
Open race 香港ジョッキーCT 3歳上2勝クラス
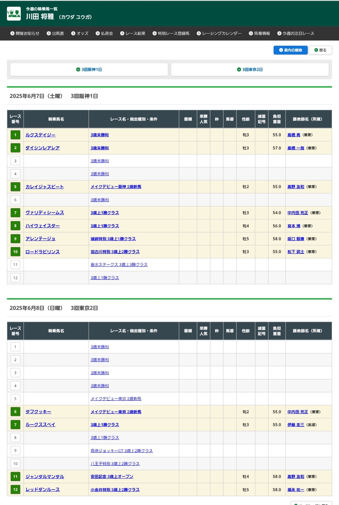121,451
